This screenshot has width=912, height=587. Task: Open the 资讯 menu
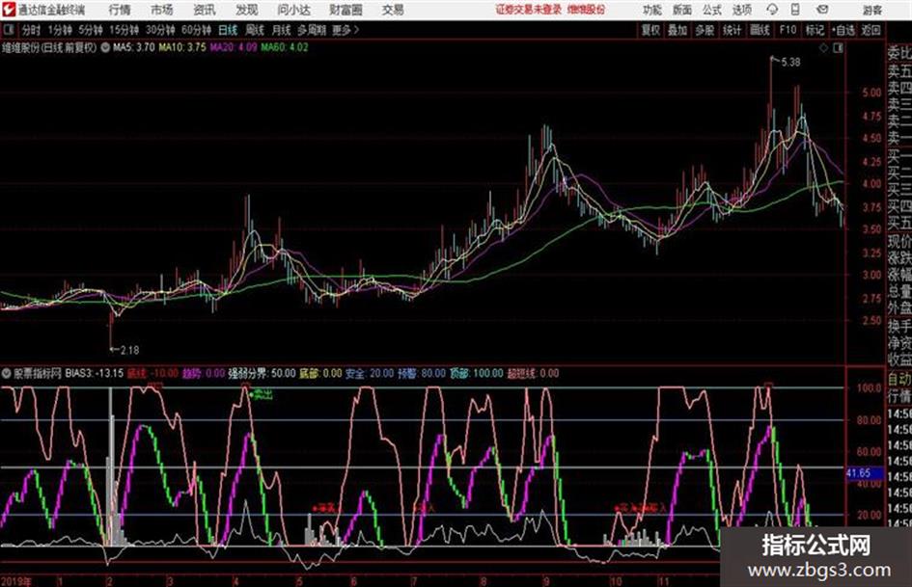205,10
